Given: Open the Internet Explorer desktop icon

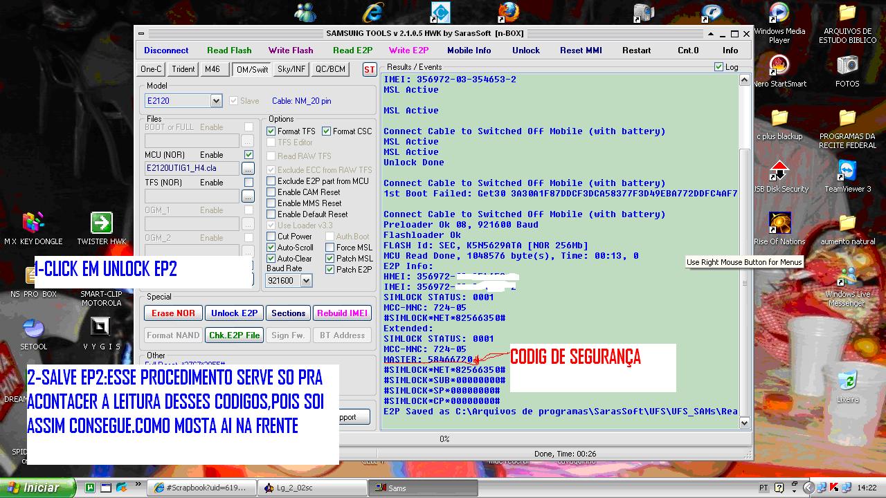Looking at the screenshot, I should pos(373,12).
